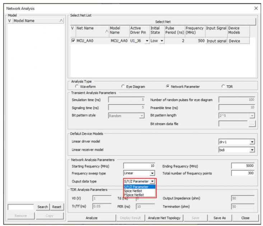Click the Ending frequency input field
Screen dimensions: 263x226
(243, 166)
